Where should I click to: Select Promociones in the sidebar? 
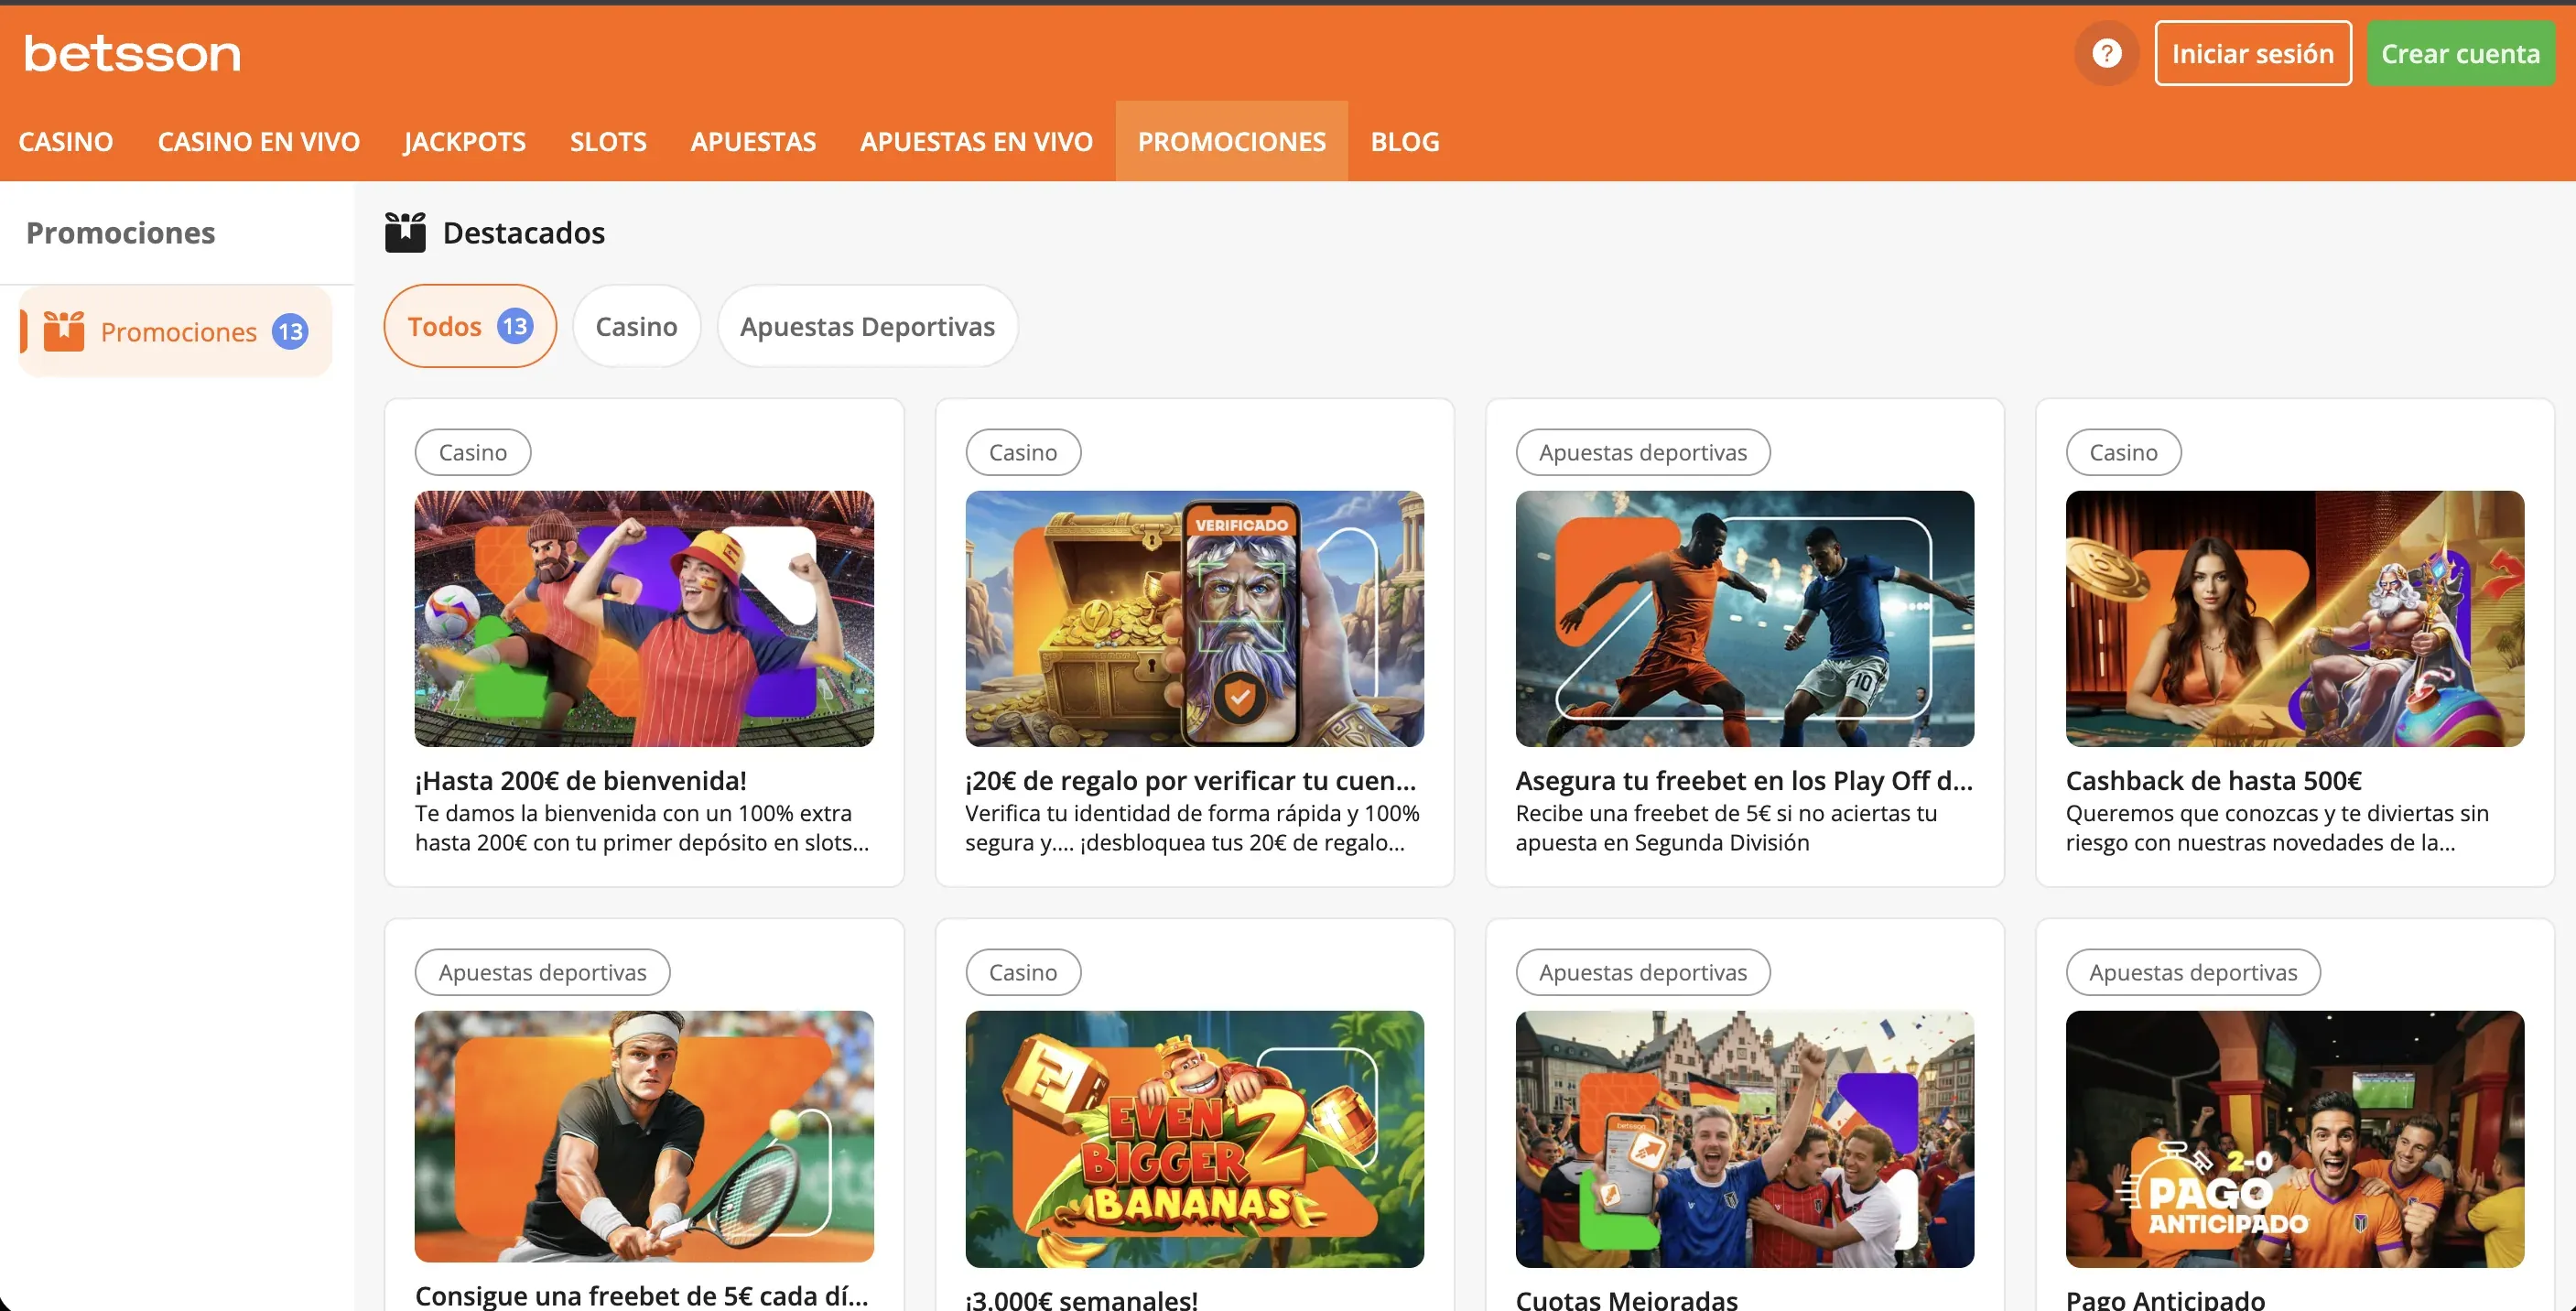(176, 331)
